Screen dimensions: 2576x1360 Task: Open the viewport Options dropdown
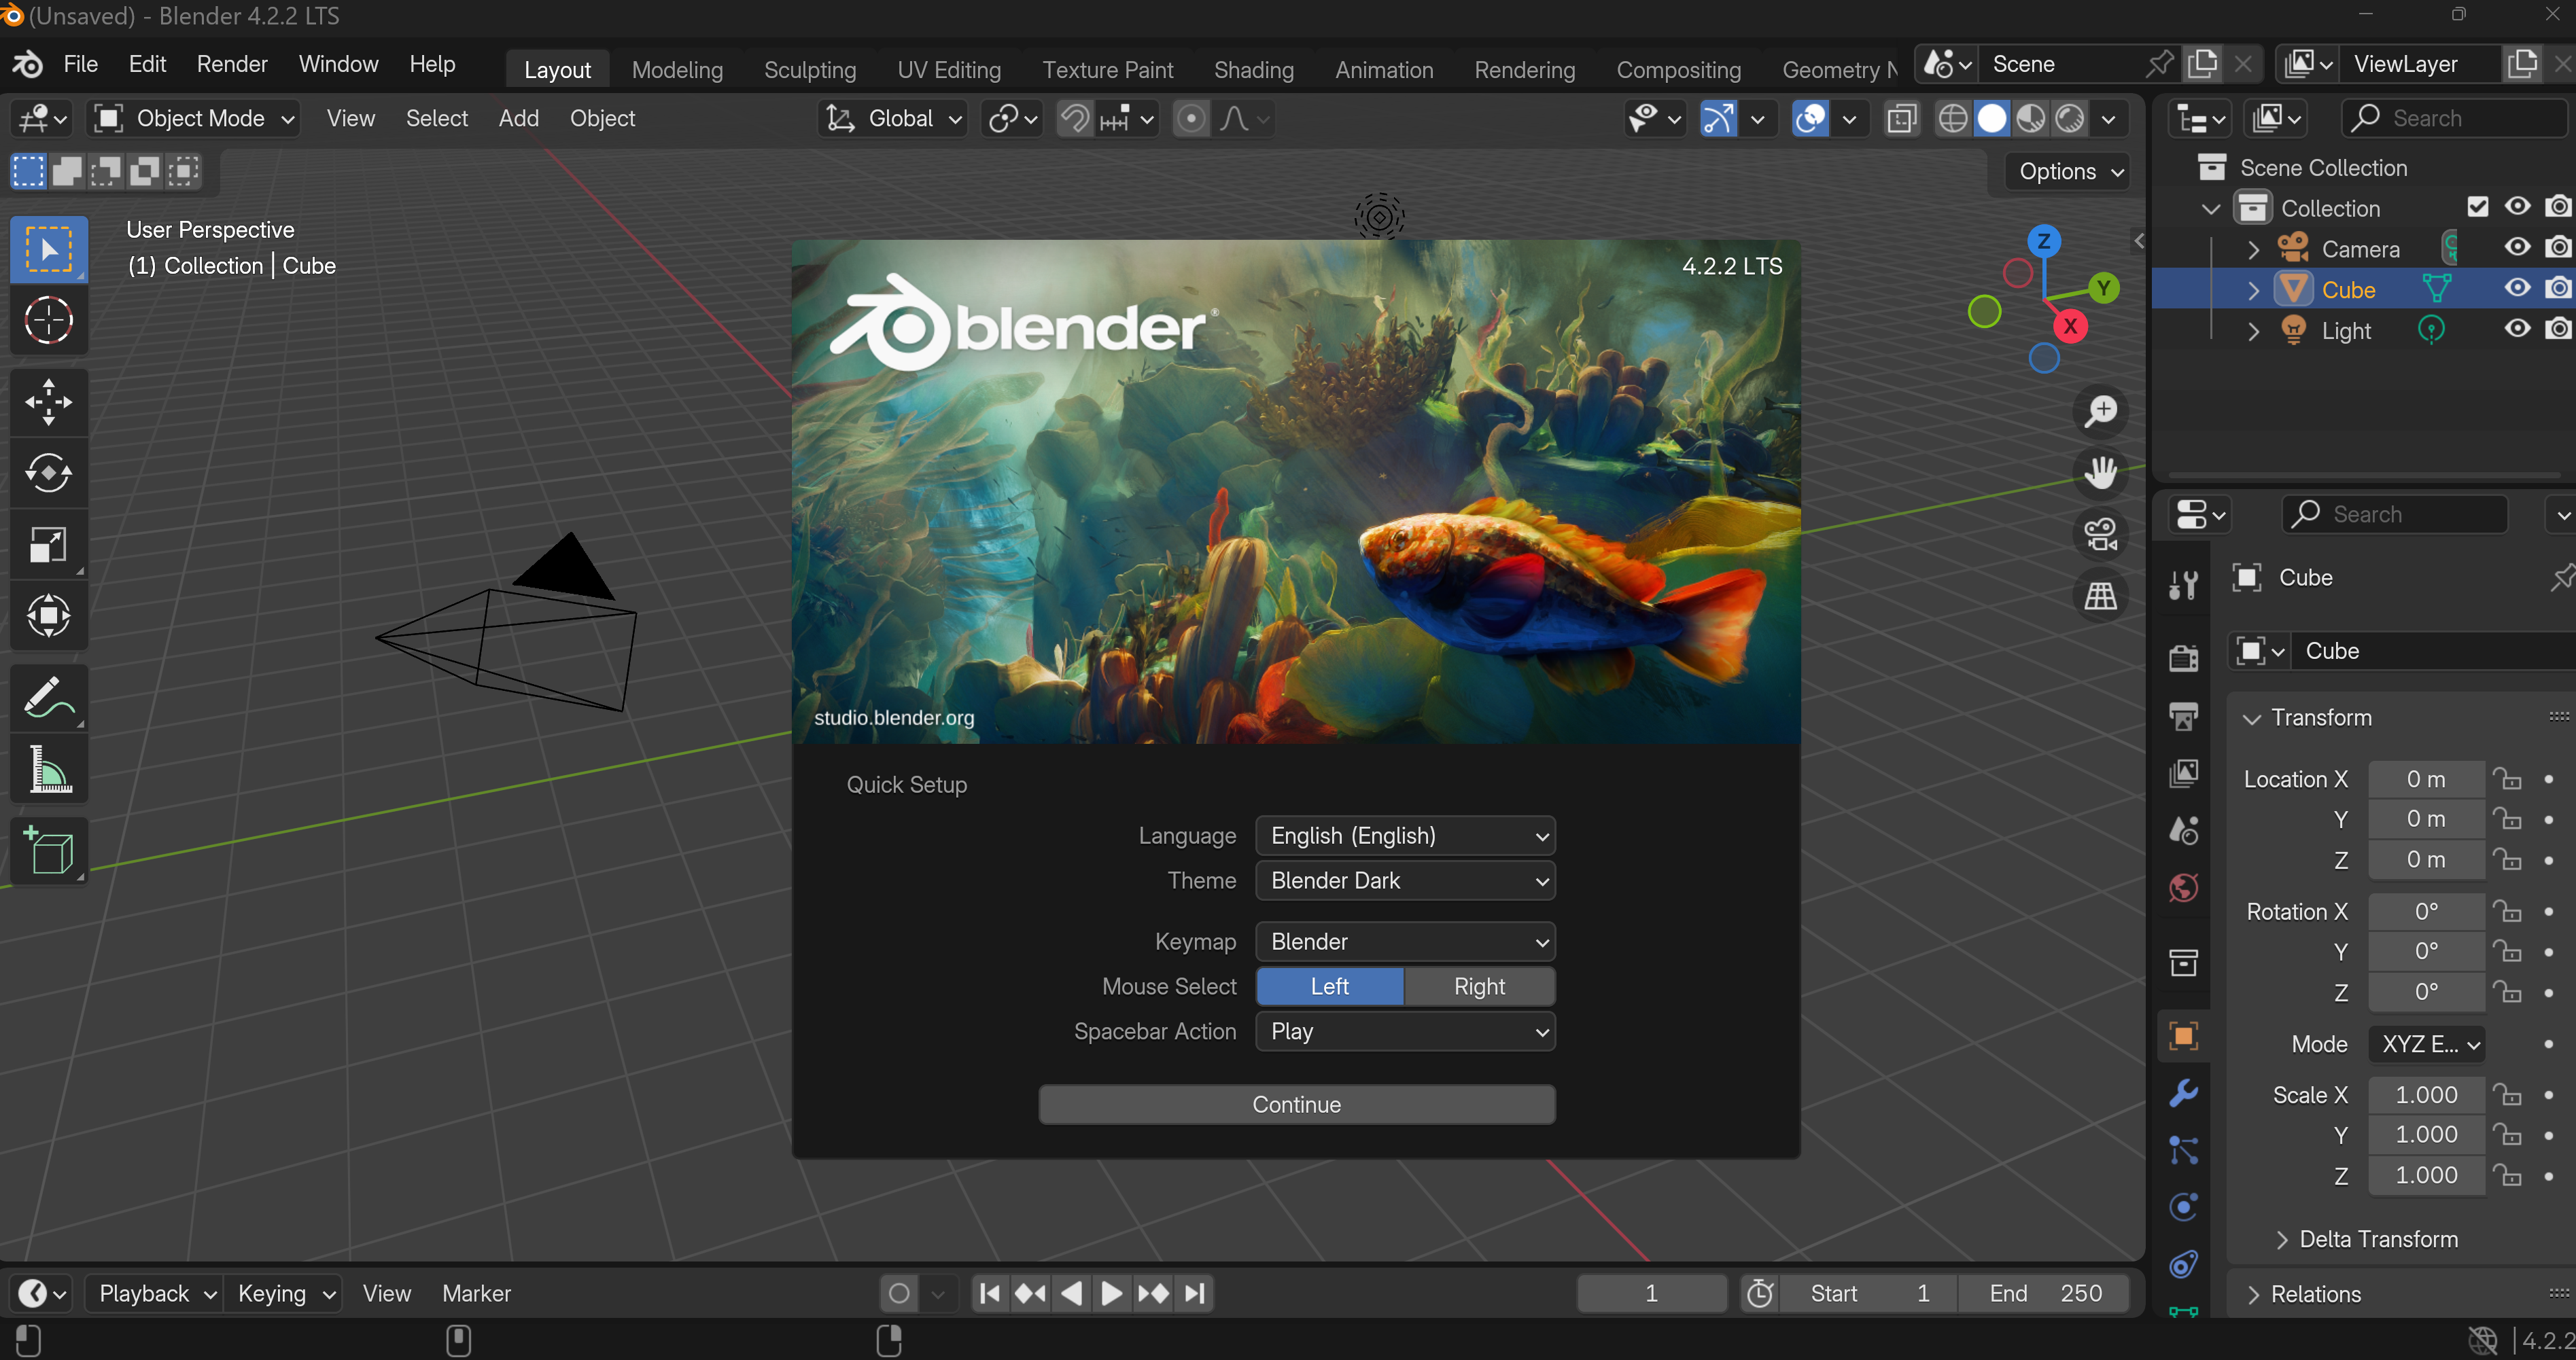(x=2068, y=172)
